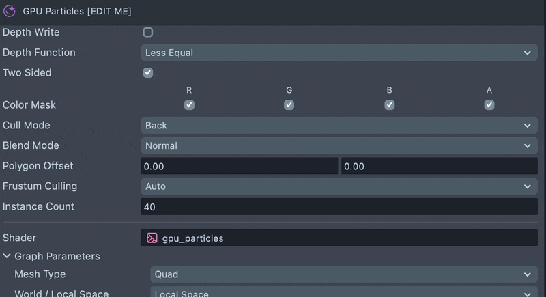546x297 pixels.
Task: Click the GPU Particles component icon
Action: tap(10, 11)
